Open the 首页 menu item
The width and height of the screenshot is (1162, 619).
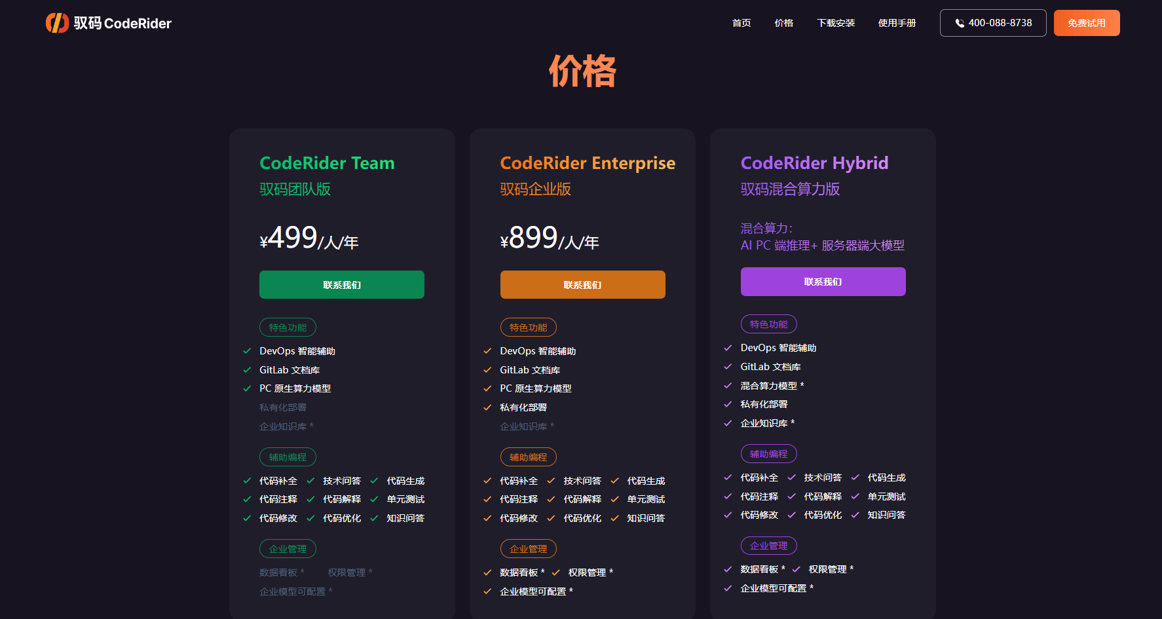[x=741, y=22]
